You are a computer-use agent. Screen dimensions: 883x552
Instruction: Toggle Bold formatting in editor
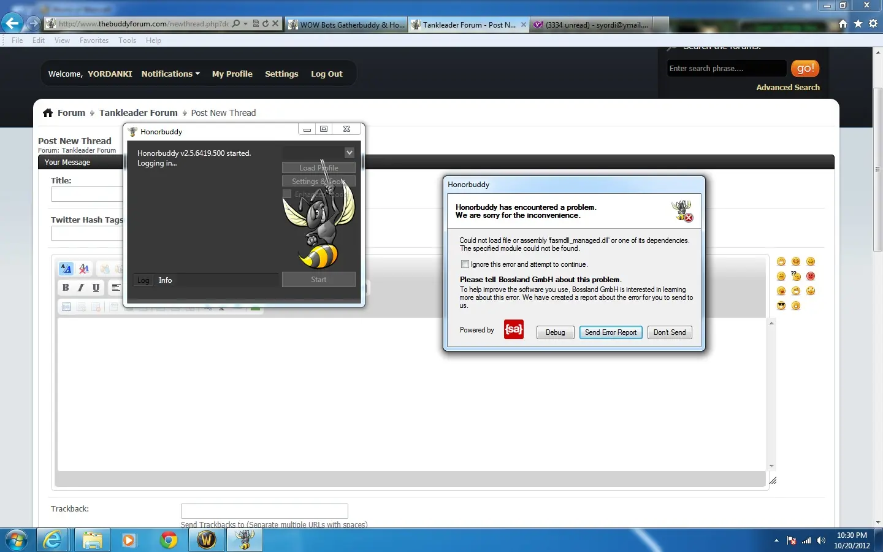pyautogui.click(x=66, y=288)
